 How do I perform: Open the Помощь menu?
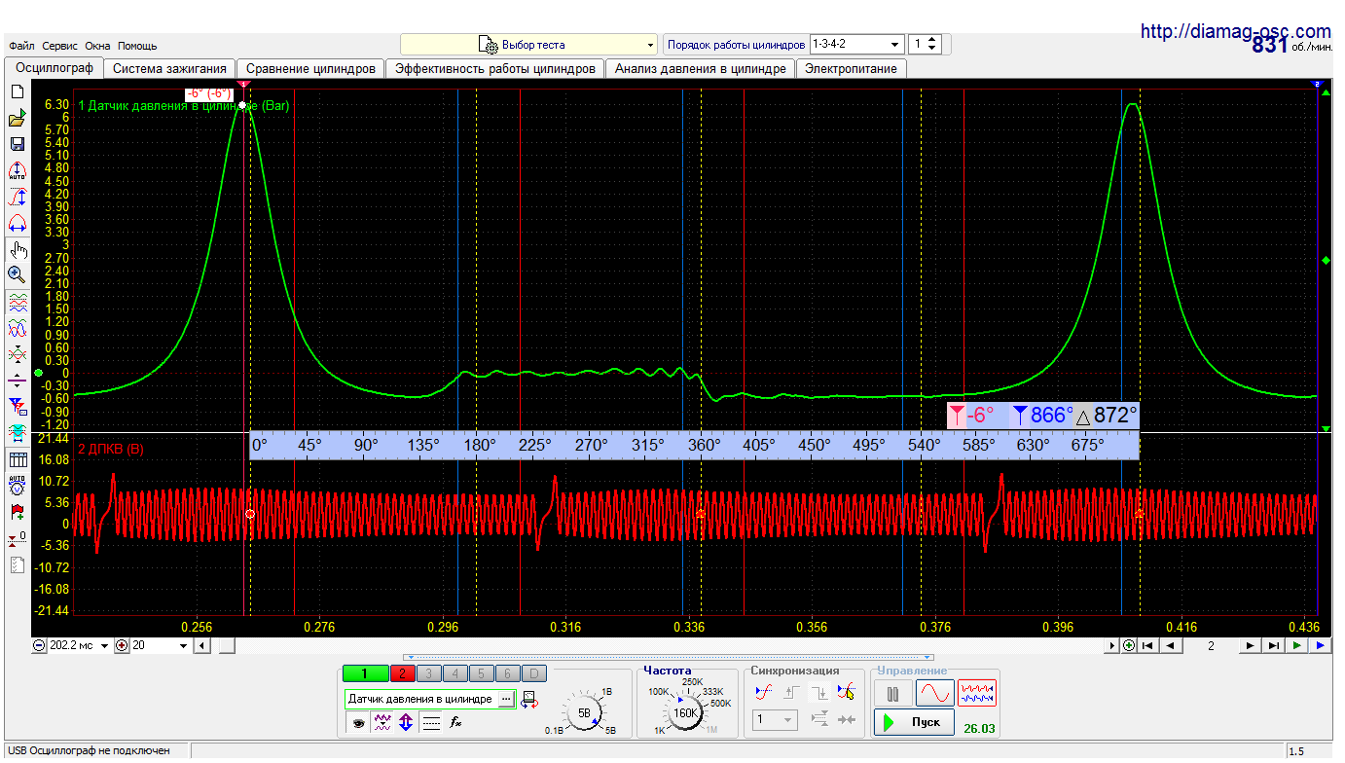pyautogui.click(x=137, y=46)
